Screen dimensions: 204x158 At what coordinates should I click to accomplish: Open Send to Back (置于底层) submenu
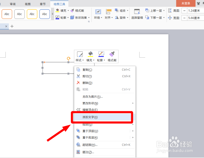[105, 138]
